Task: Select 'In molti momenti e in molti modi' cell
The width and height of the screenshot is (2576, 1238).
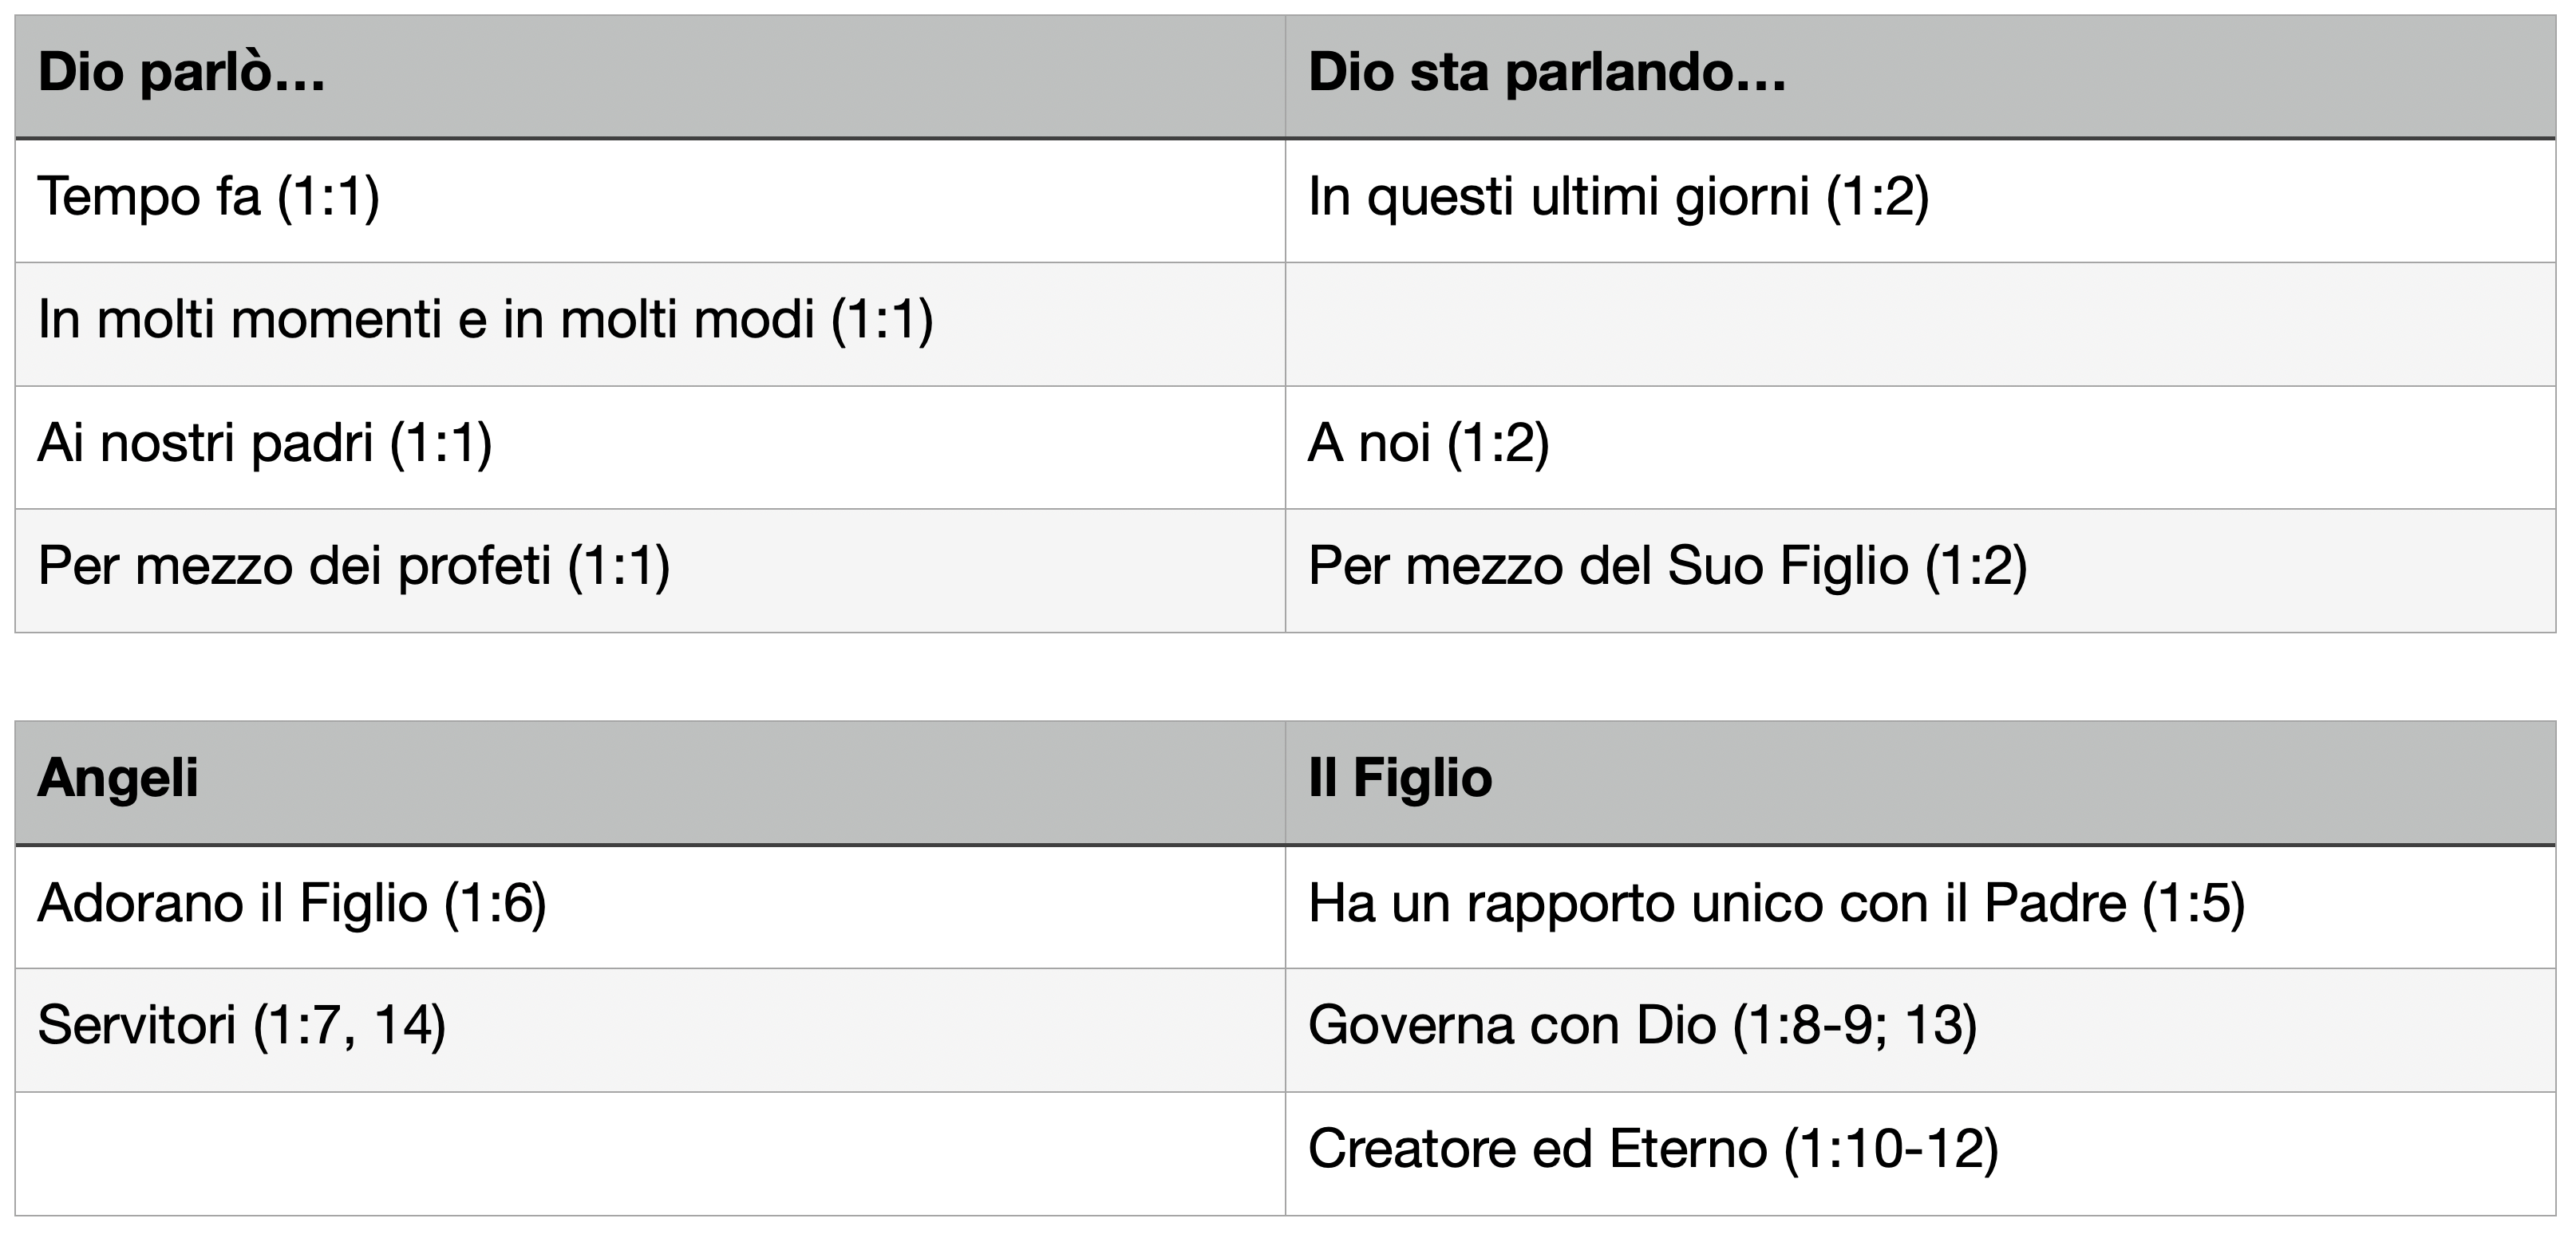Action: pyautogui.click(x=650, y=324)
